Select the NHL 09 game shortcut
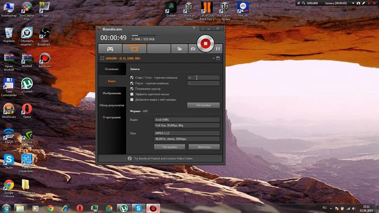379x213 pixels. click(x=243, y=9)
